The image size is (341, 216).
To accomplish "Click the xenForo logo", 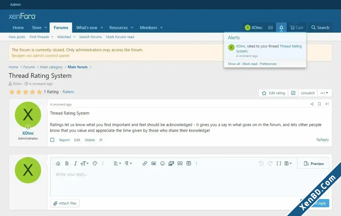I will (22, 16).
